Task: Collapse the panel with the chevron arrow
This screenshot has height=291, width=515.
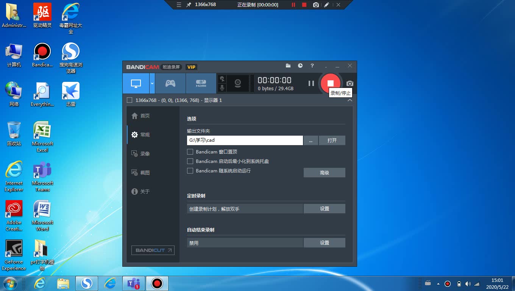Action: 350,100
